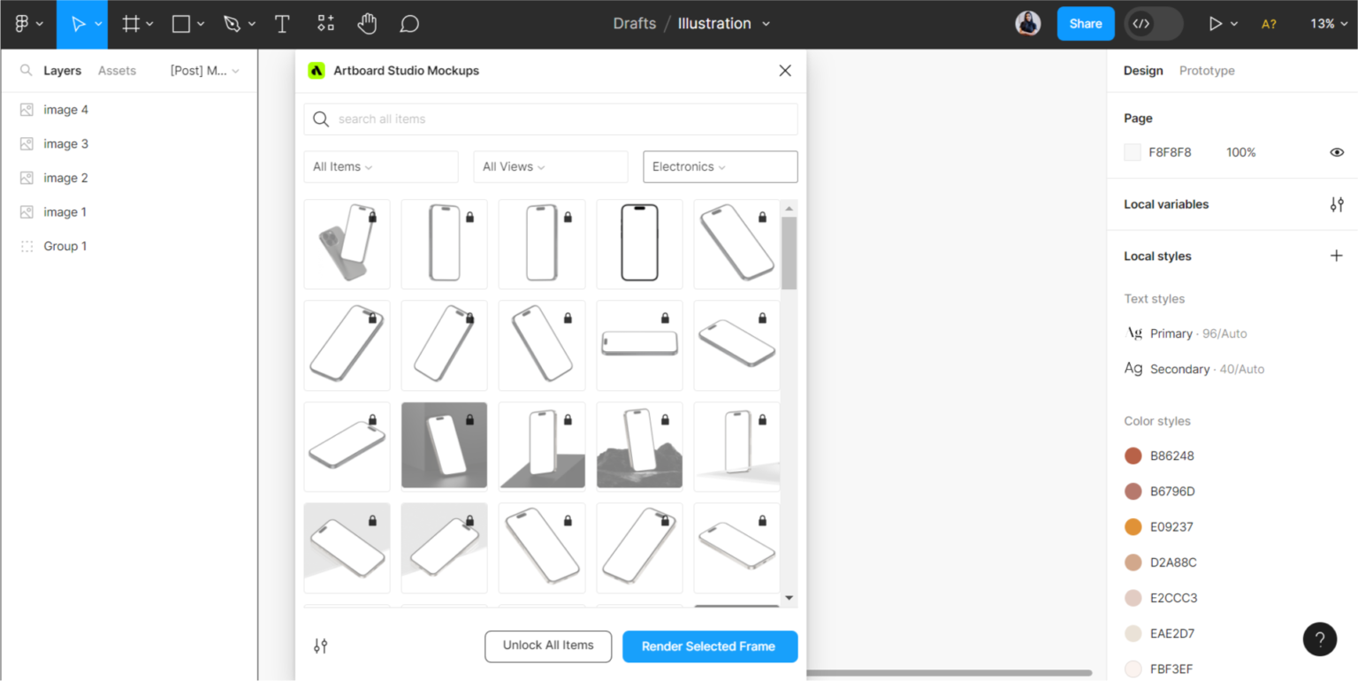Open the All Views dropdown

point(550,166)
